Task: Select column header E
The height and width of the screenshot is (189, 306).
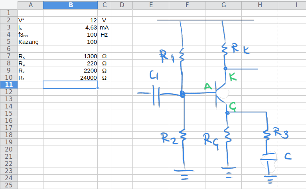Action: [x=151, y=5]
